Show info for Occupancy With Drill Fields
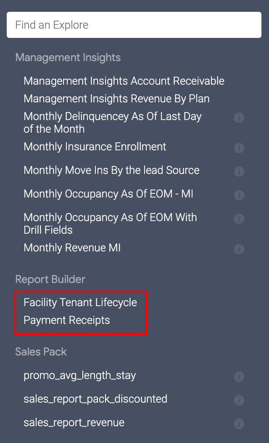This screenshot has width=269, height=443. click(239, 219)
